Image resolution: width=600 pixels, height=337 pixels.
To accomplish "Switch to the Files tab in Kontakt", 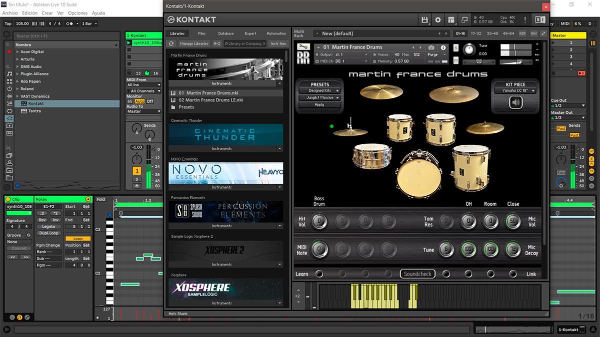I will pyautogui.click(x=202, y=33).
